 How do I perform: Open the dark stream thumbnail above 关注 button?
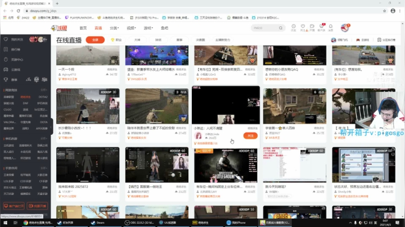[x=226, y=105]
